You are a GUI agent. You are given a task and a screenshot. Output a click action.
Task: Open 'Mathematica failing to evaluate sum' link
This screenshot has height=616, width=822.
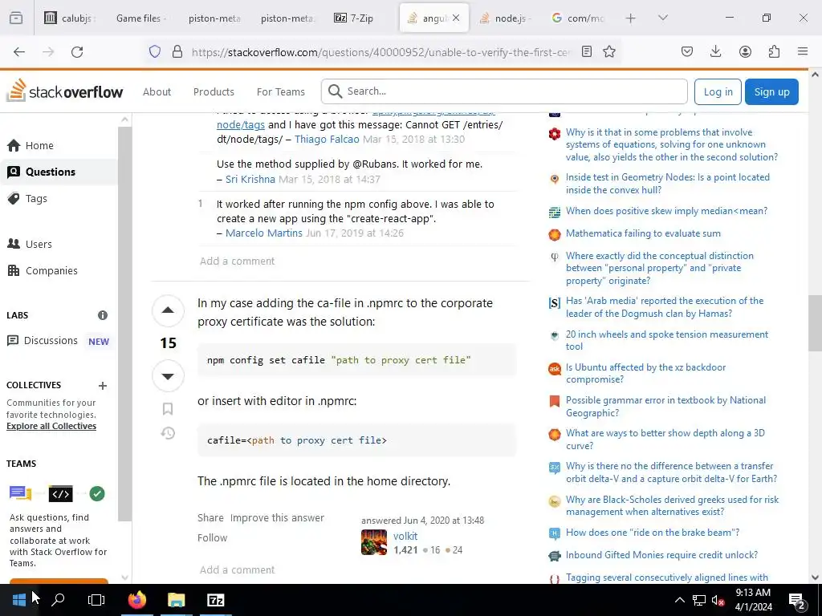643,233
